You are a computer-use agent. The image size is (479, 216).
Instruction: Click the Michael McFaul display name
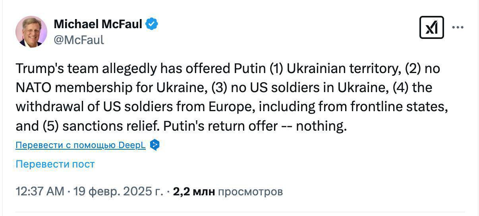(98, 24)
